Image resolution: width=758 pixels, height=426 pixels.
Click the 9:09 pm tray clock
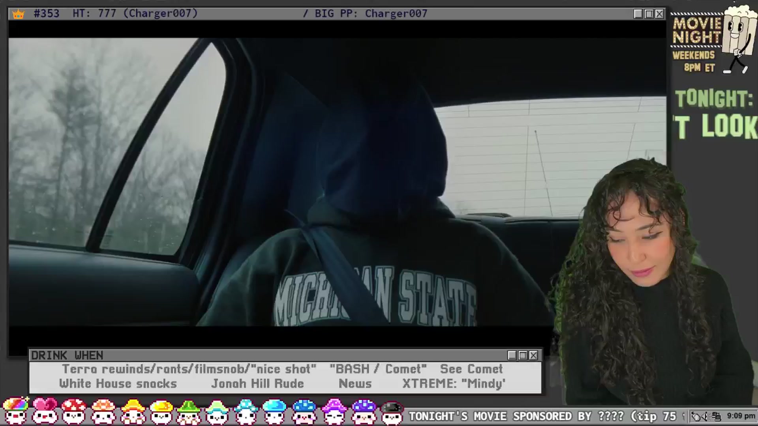tap(741, 416)
